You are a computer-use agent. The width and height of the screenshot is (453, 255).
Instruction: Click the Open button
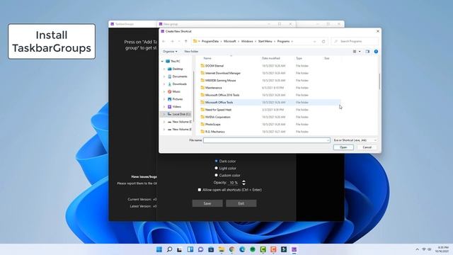pyautogui.click(x=343, y=147)
